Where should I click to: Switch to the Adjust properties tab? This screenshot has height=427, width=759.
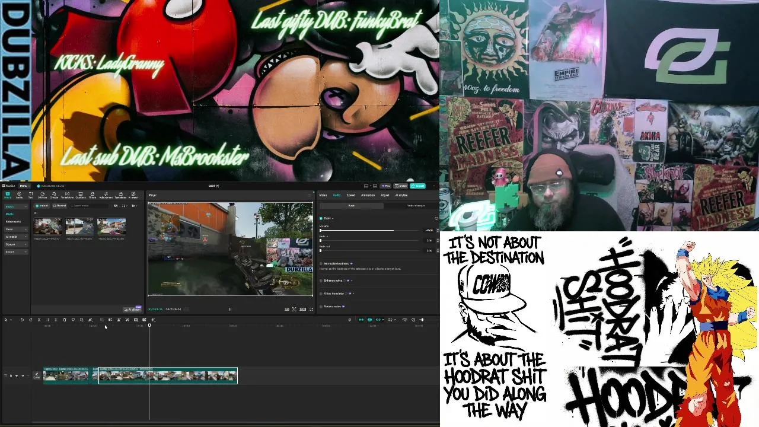pos(385,195)
